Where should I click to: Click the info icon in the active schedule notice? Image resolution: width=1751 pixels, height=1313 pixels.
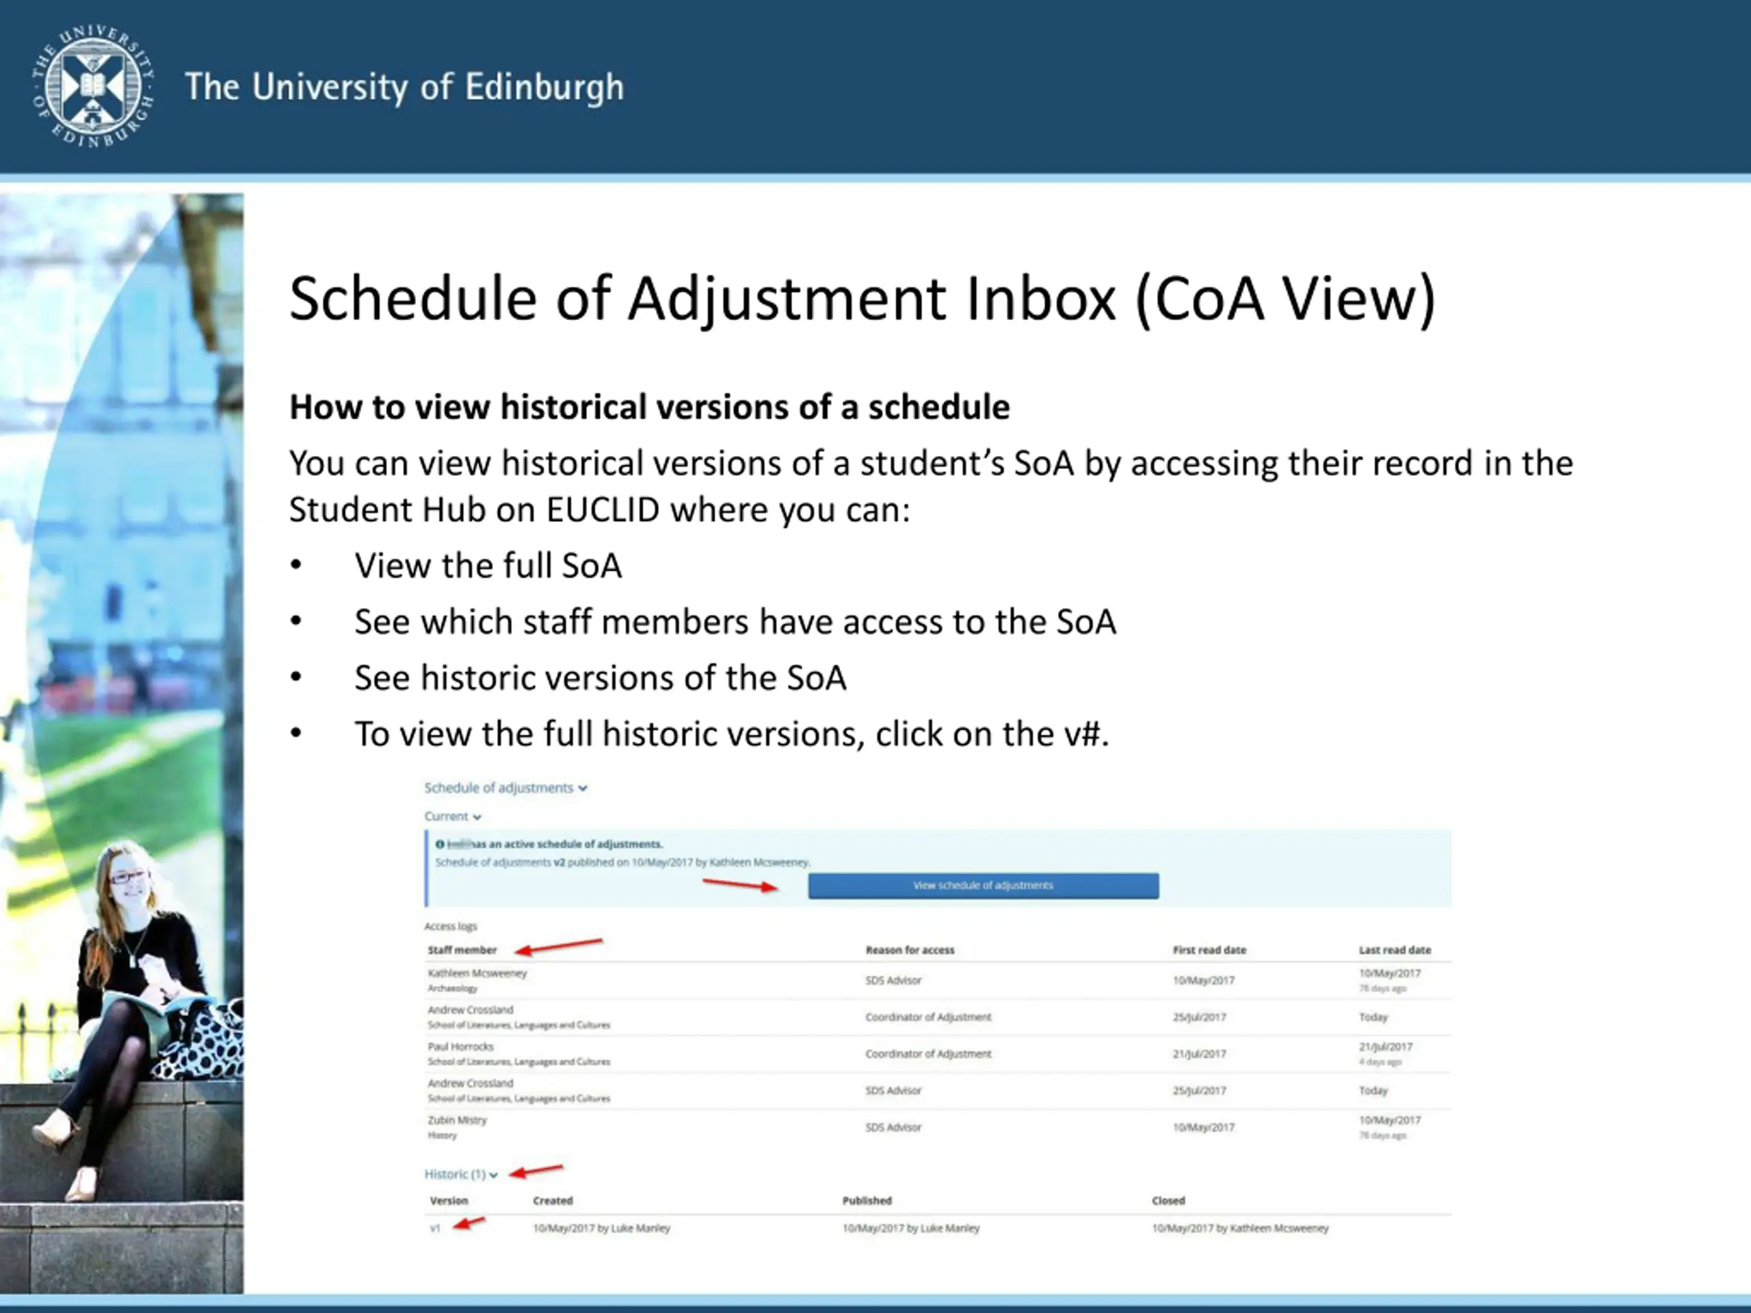point(440,844)
